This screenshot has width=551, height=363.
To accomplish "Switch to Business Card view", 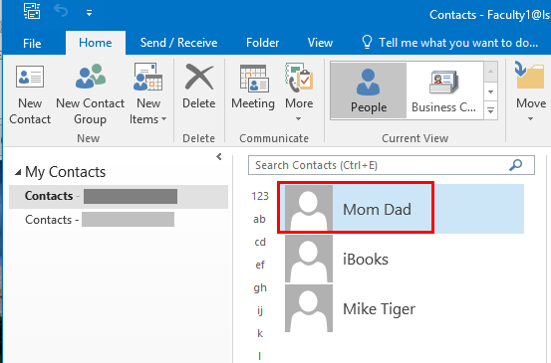I will point(444,91).
